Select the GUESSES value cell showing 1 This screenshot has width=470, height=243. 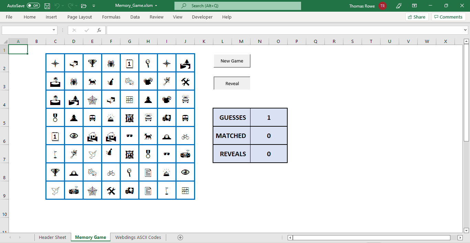269,117
